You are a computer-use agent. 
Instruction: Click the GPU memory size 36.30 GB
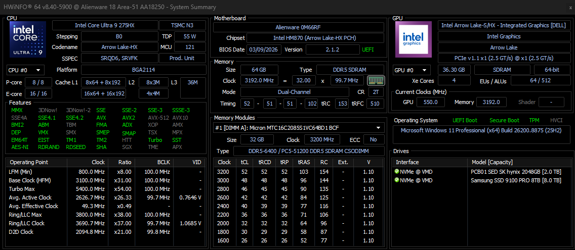point(454,70)
